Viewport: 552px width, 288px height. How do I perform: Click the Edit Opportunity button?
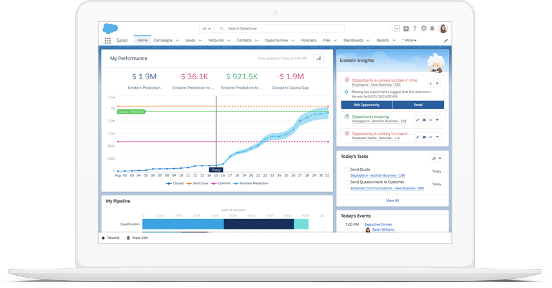367,105
